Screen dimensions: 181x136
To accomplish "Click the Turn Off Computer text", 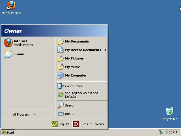I will pyautogui.click(x=93, y=124).
